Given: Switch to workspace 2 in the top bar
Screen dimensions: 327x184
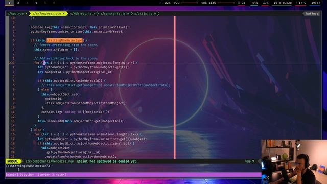Looking at the screenshot, I should pyautogui.click(x=18, y=3).
